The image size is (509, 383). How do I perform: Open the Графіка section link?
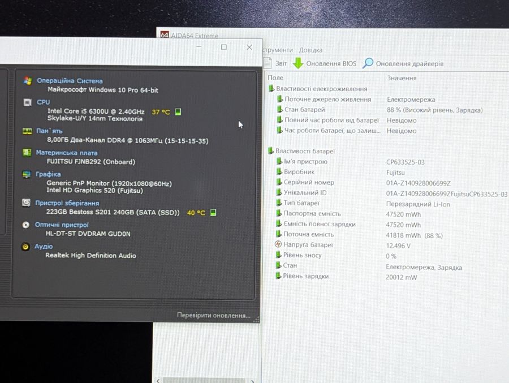48,174
